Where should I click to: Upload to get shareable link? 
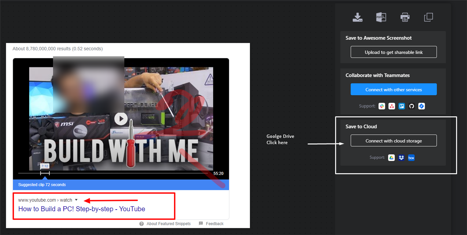tap(394, 52)
